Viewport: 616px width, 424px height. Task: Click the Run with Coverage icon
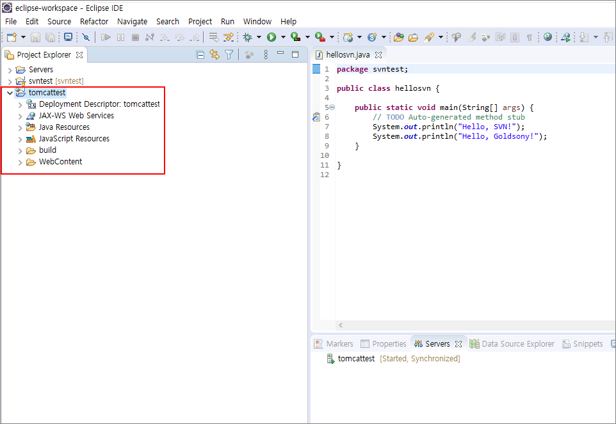click(x=296, y=37)
